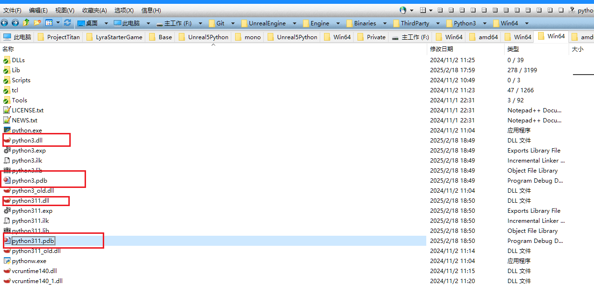The width and height of the screenshot is (594, 296).
Task: Expand the 此电脑 breadcrumb dropdown
Action: click(148, 22)
